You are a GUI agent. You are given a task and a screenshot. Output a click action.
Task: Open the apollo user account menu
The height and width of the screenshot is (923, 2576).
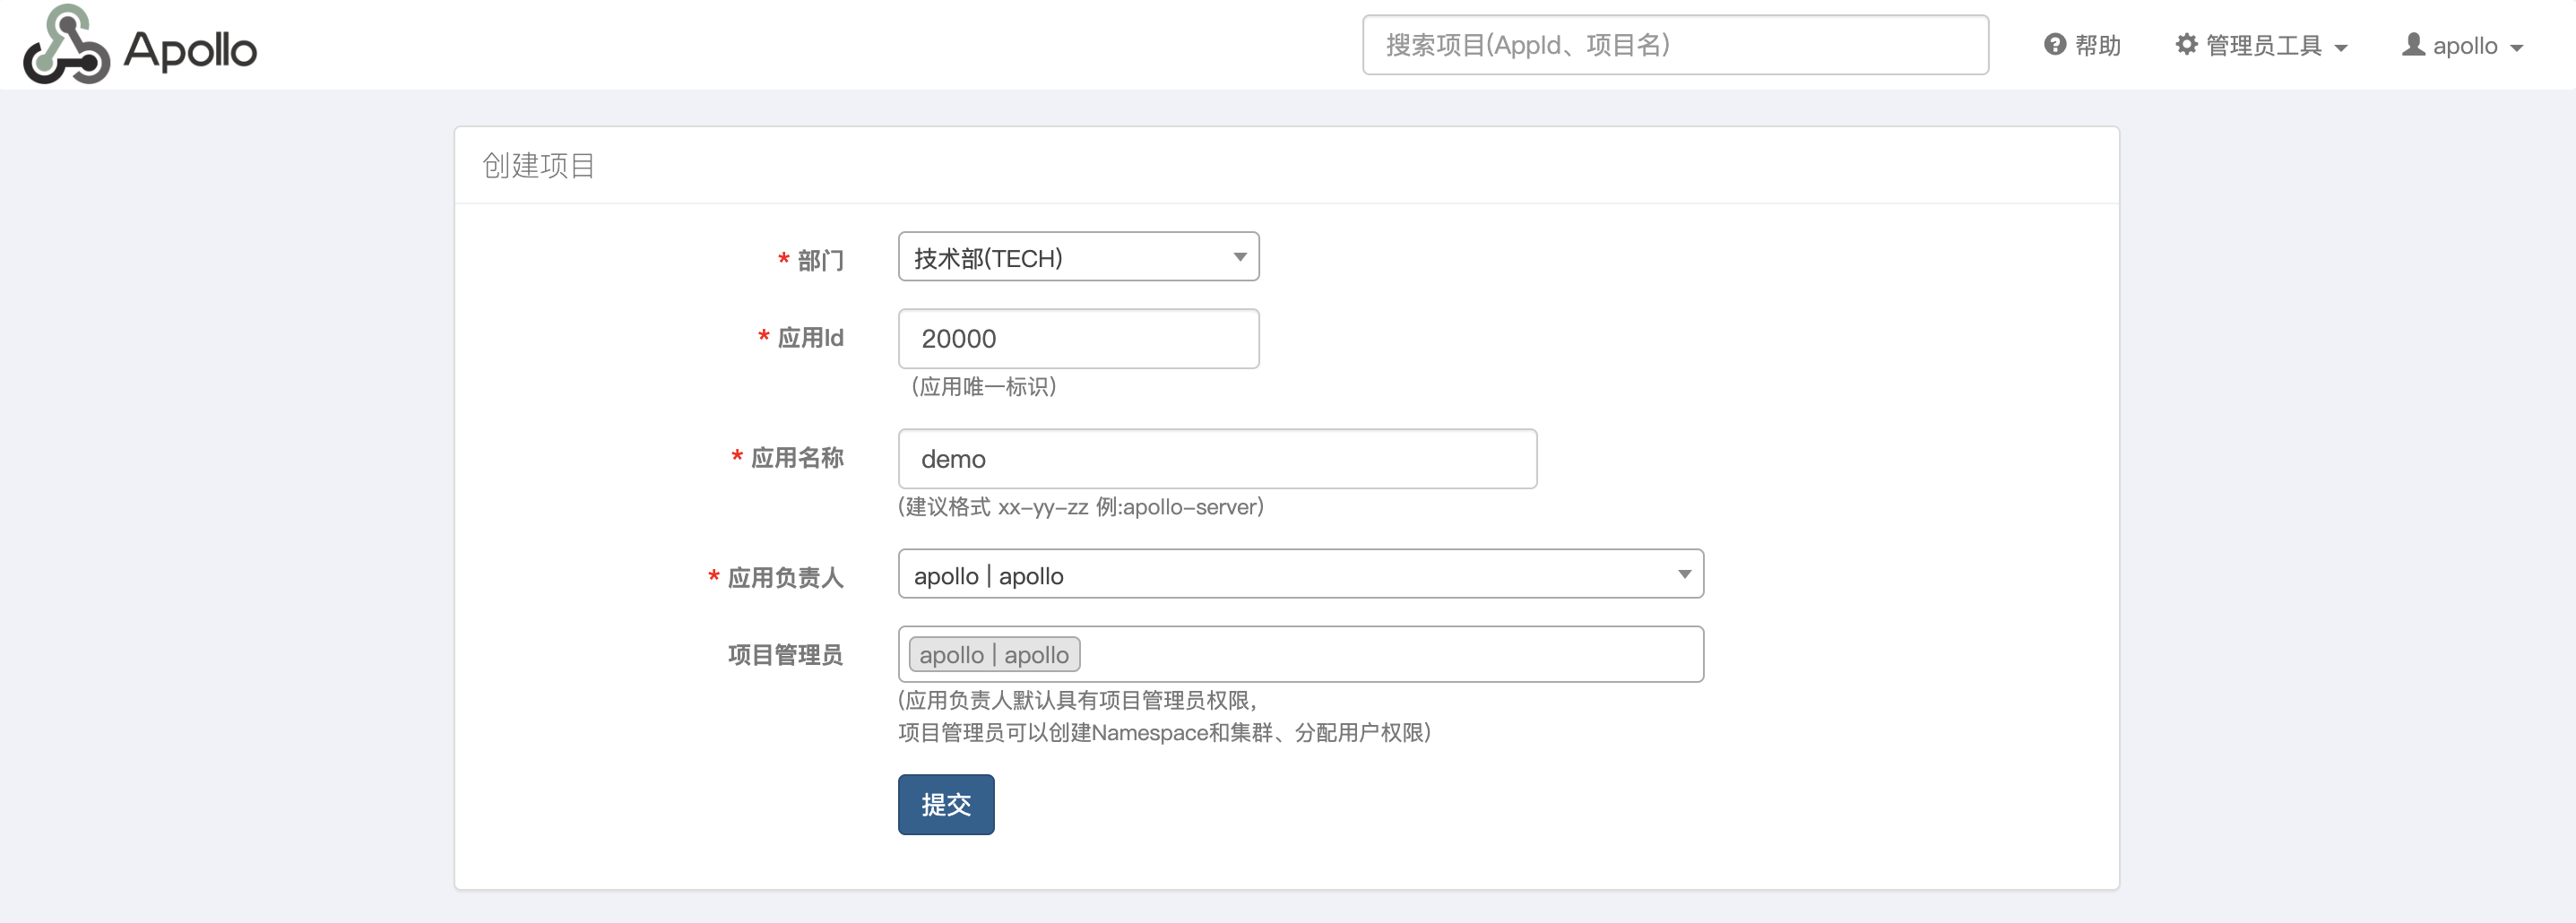(2464, 46)
